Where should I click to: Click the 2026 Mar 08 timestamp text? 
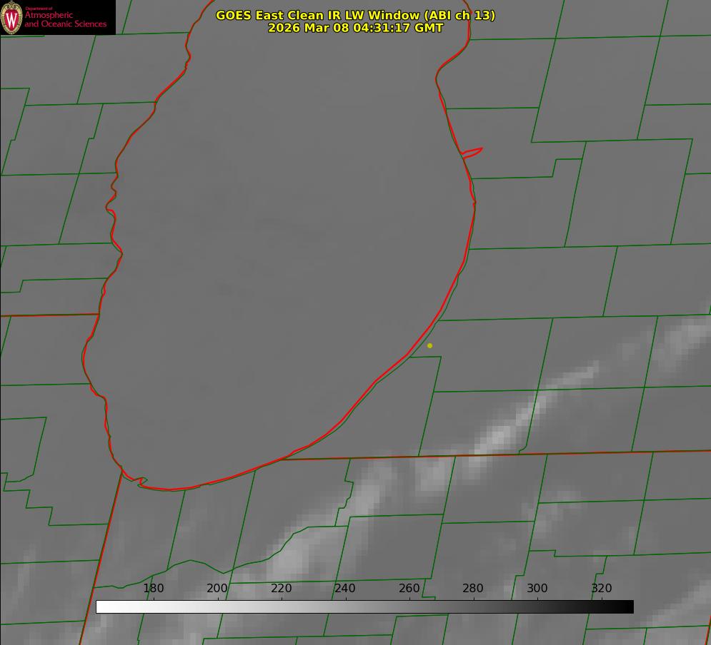355,28
